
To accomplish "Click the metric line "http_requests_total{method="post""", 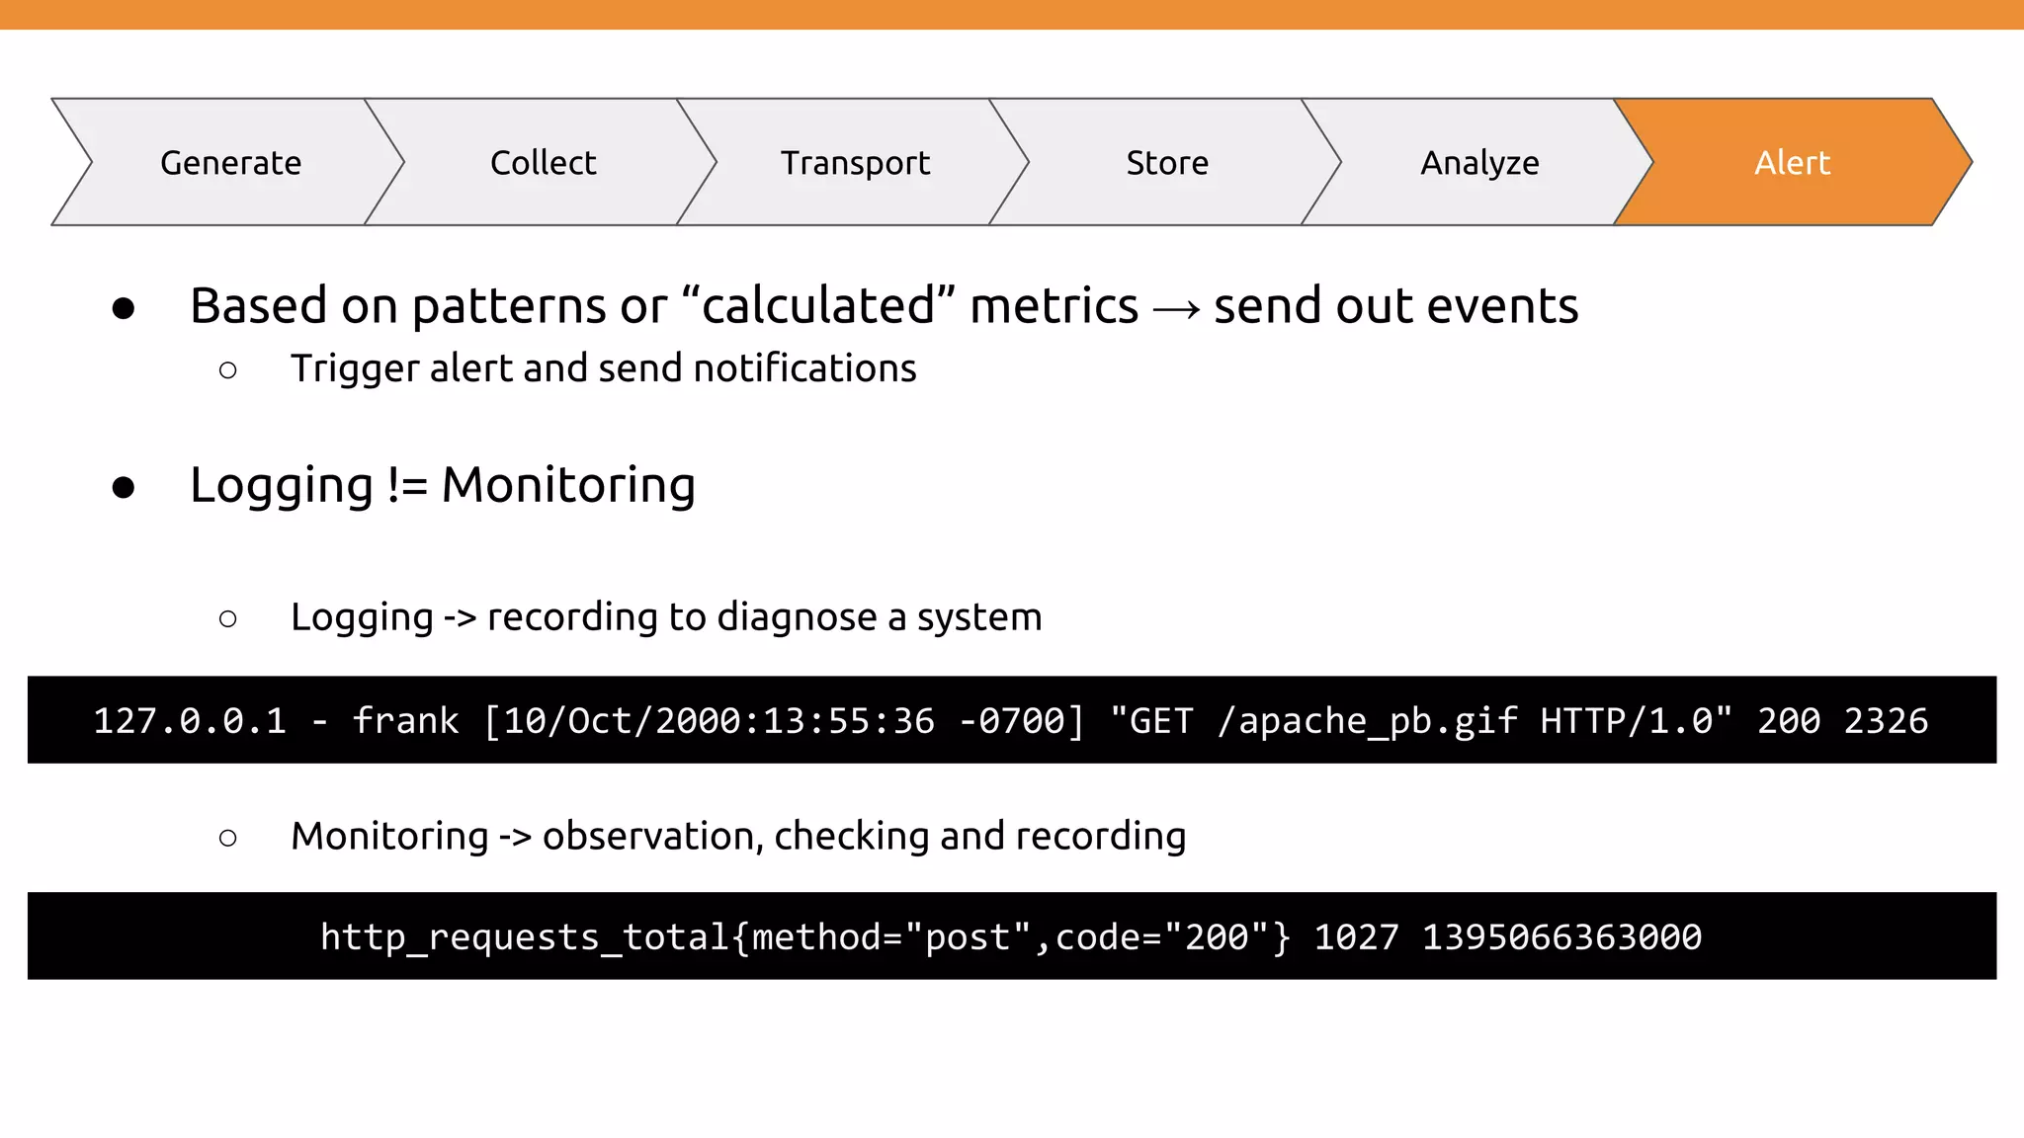I will point(1012,936).
